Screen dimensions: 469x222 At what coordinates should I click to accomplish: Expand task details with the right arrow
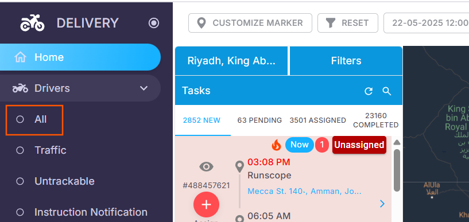[382, 204]
